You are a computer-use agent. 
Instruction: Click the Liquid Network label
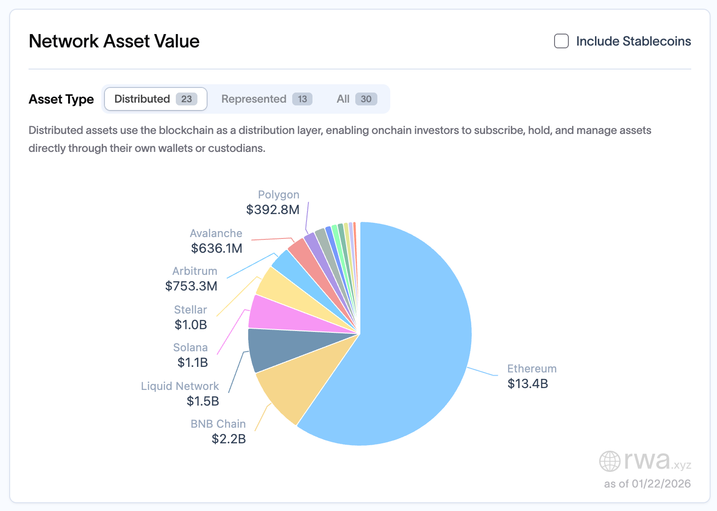click(180, 386)
